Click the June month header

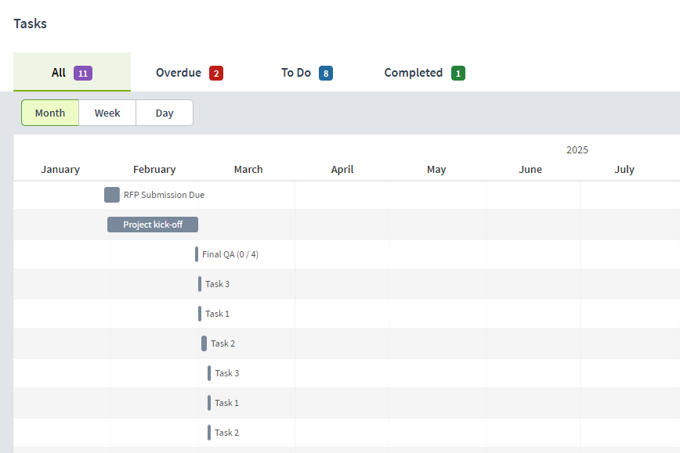point(530,169)
